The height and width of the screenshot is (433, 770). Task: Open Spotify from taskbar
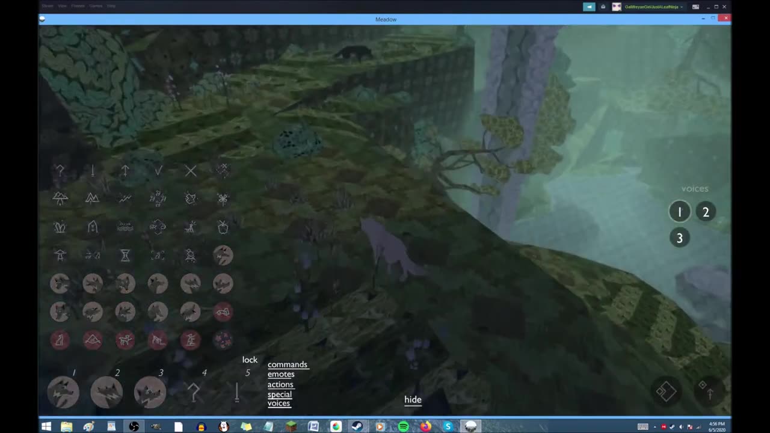pos(403,426)
